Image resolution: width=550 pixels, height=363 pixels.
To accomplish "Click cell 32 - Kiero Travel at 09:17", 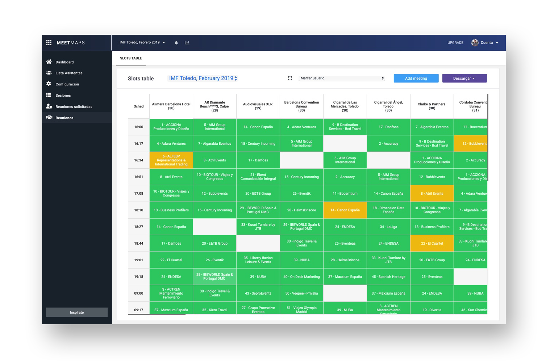I will coord(214,308).
